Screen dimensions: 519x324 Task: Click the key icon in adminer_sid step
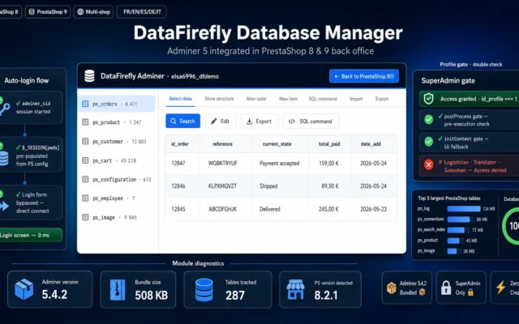point(4,109)
